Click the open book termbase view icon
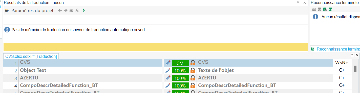The image size is (360, 93). point(314,9)
